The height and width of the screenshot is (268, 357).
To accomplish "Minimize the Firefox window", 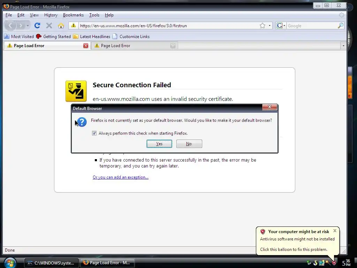I will coord(318,6).
